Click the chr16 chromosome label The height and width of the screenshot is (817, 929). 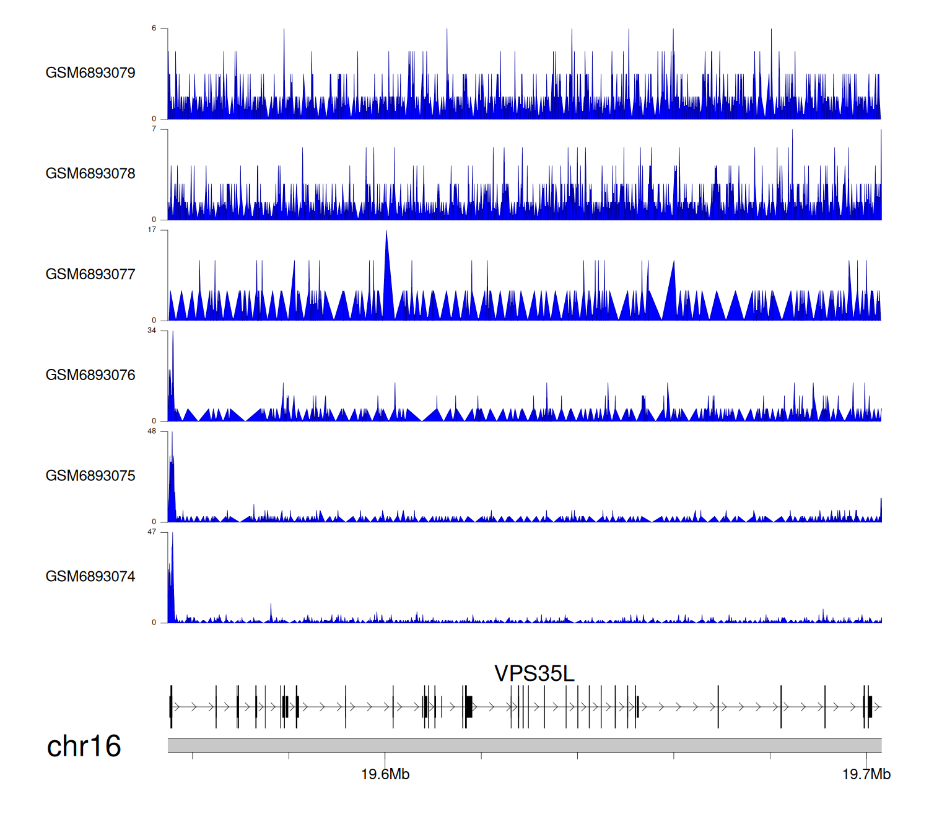pos(84,746)
